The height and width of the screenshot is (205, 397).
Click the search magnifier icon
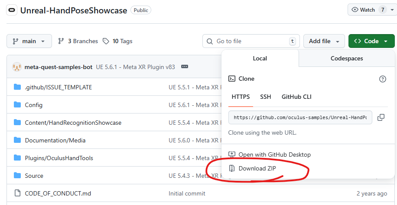coord(210,41)
